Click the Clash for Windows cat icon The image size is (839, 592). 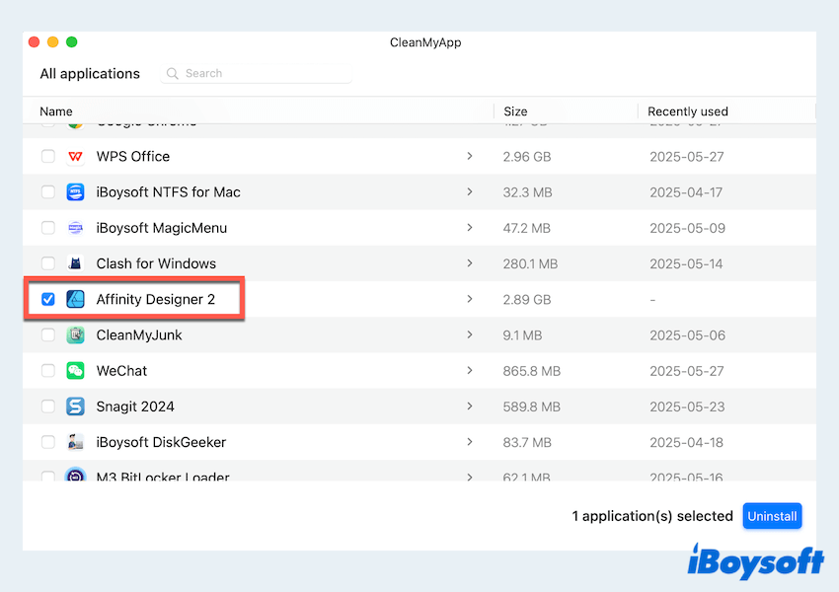click(x=76, y=263)
